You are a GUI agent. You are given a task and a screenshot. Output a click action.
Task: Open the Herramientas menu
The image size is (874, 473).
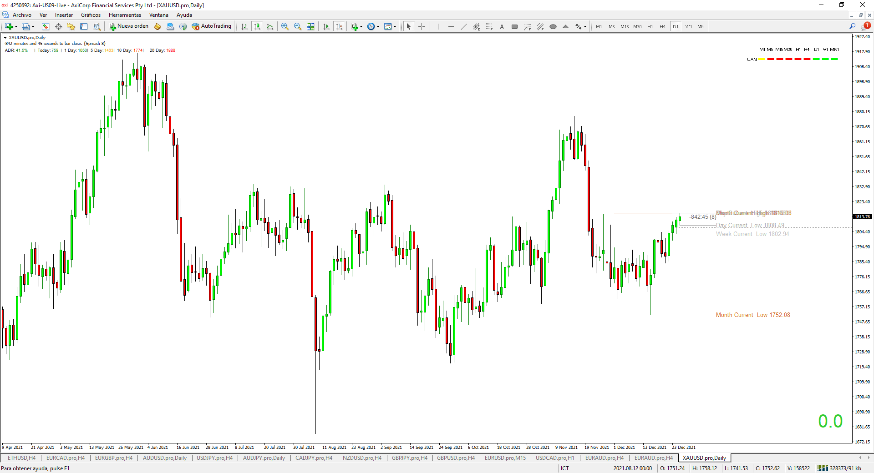pos(125,15)
